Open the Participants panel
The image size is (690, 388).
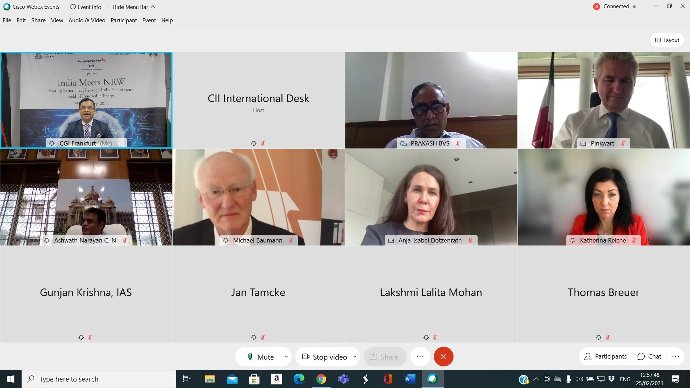click(606, 356)
